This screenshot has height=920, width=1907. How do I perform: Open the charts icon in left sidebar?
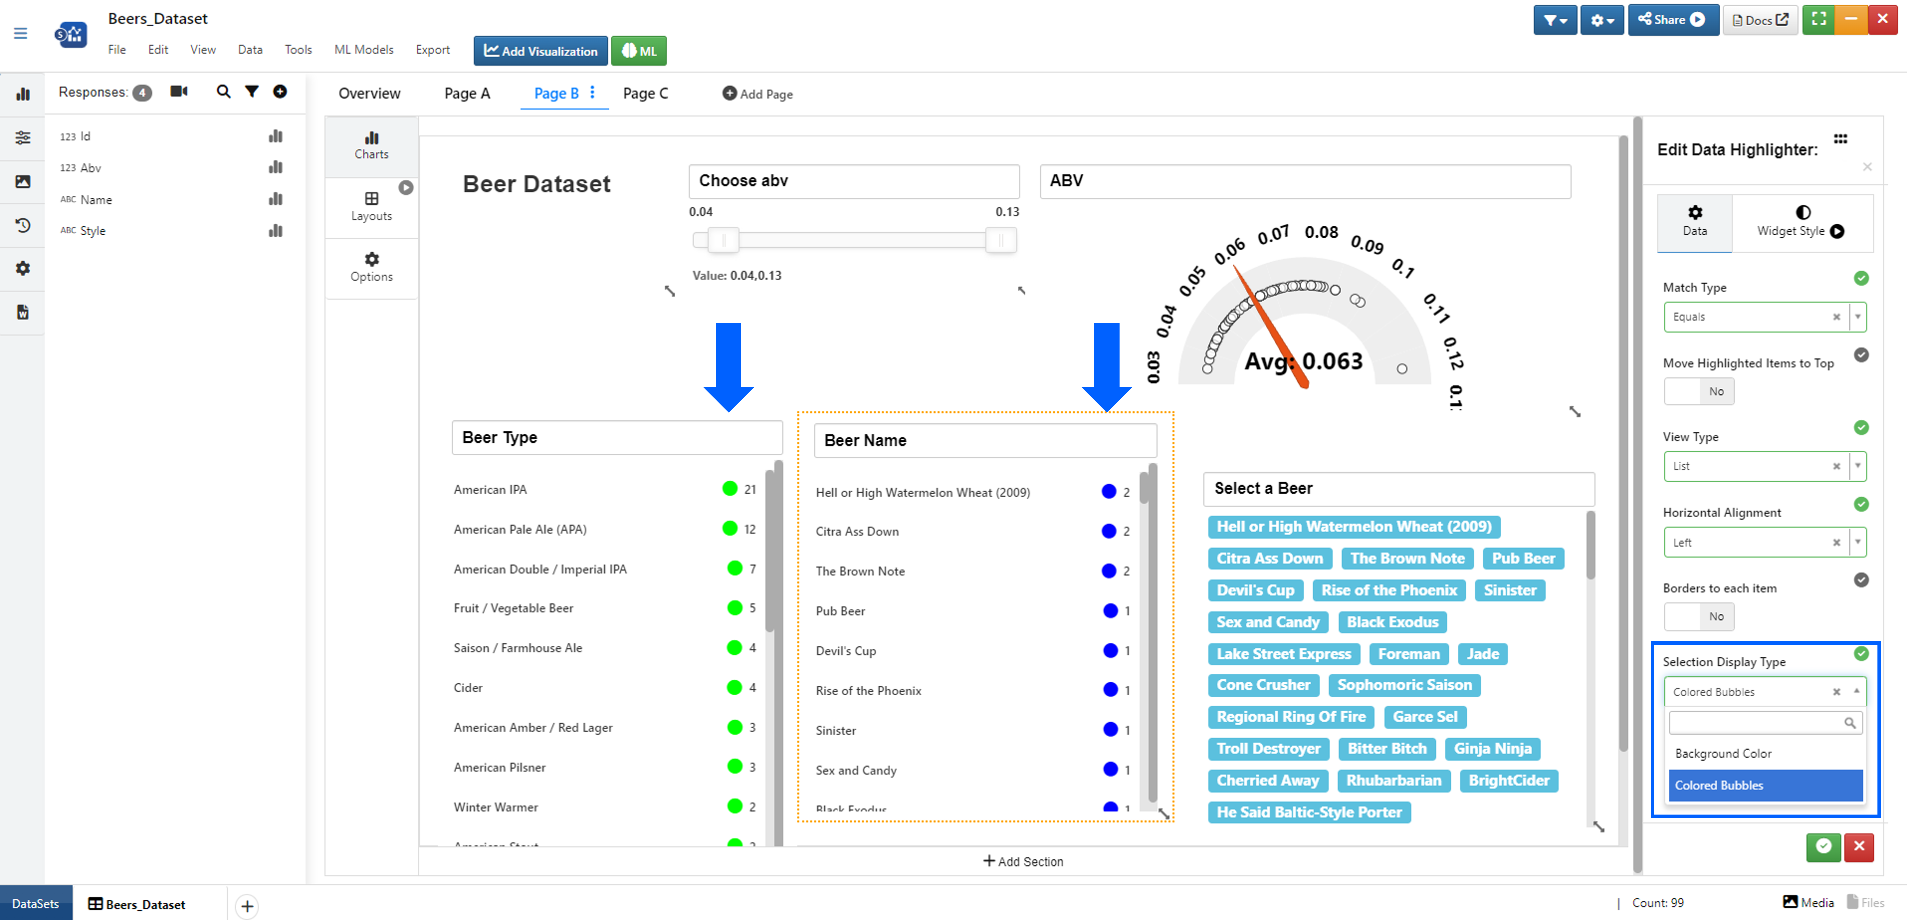23,94
